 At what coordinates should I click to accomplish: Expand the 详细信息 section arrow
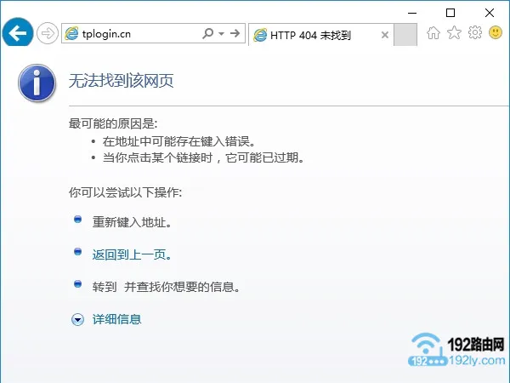coord(78,319)
